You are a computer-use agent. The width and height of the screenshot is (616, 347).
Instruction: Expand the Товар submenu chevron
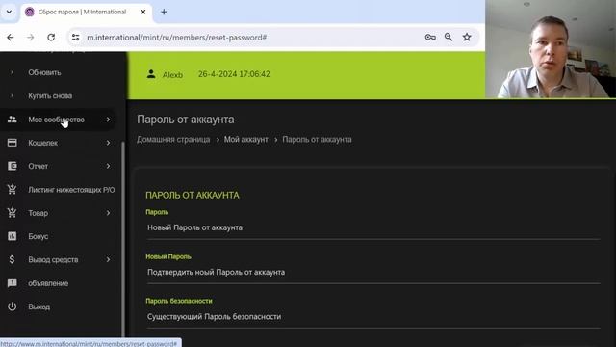[x=108, y=213]
